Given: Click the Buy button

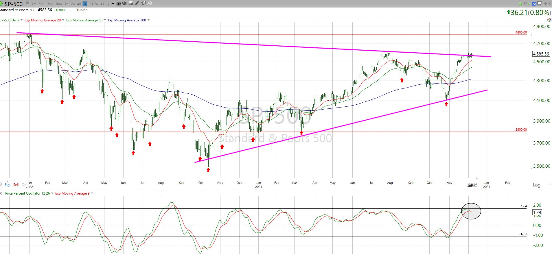Looking at the screenshot, I should pyautogui.click(x=7, y=185).
